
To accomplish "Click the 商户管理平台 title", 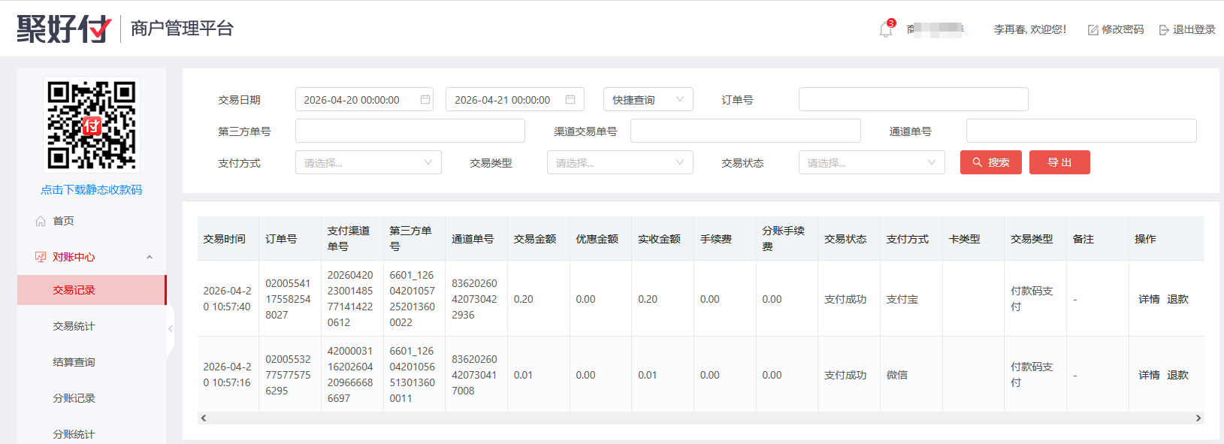I will (x=182, y=29).
